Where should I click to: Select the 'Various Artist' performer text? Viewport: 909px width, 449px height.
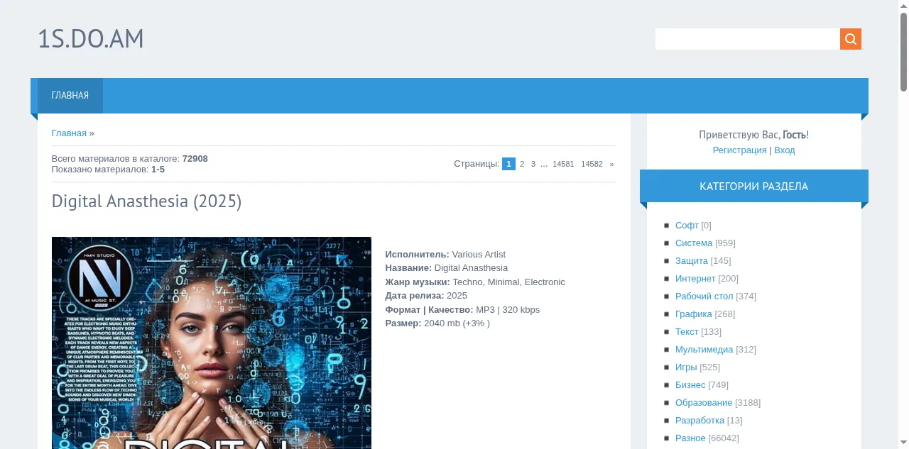[479, 254]
